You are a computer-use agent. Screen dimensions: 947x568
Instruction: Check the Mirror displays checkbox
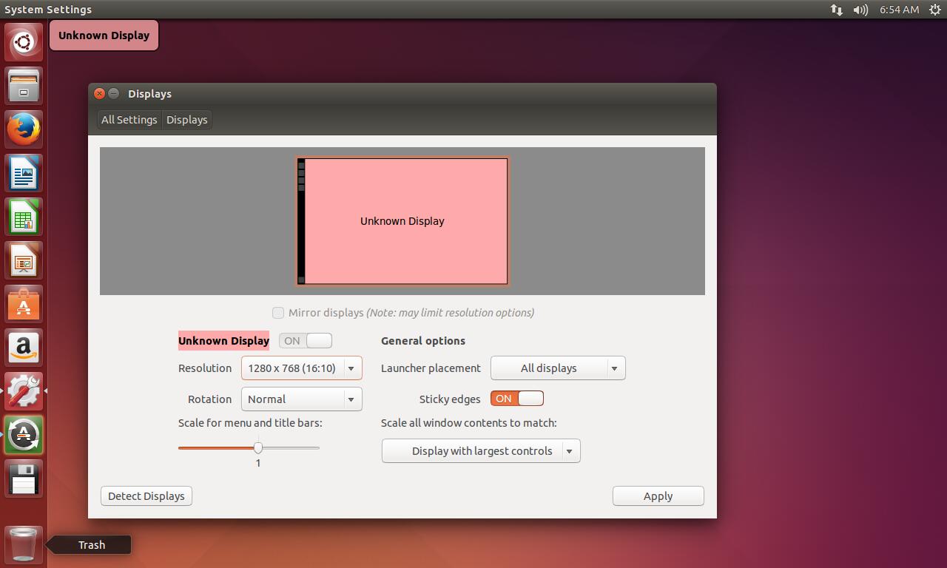278,313
